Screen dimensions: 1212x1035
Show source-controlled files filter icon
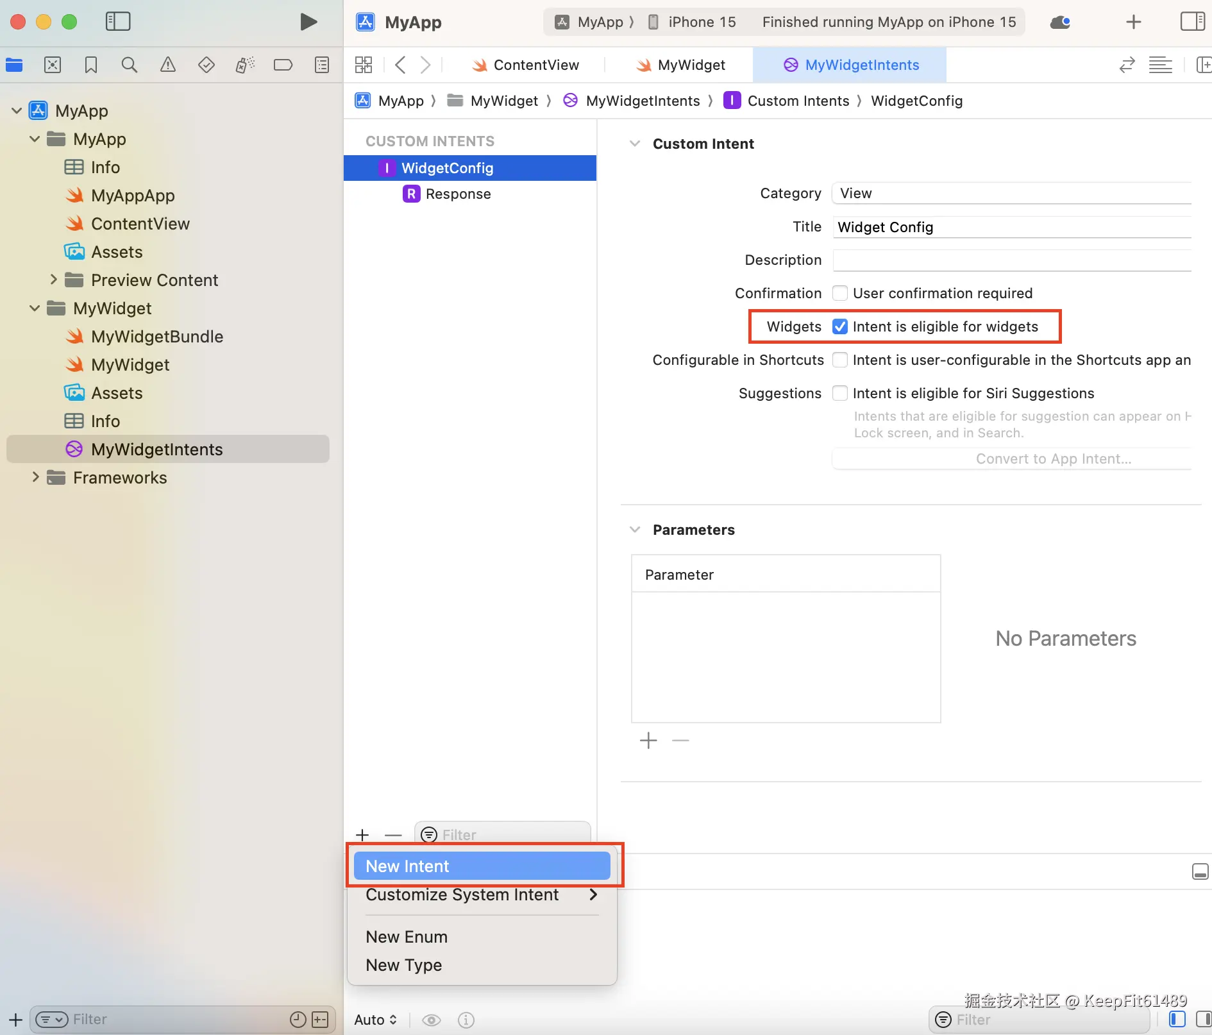pyautogui.click(x=320, y=1020)
